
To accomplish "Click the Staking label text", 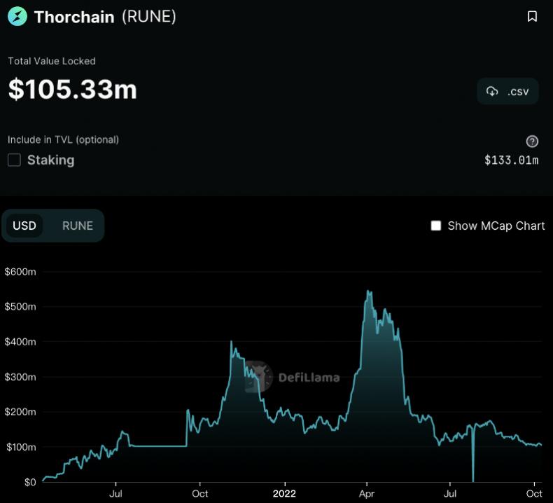I will [50, 160].
